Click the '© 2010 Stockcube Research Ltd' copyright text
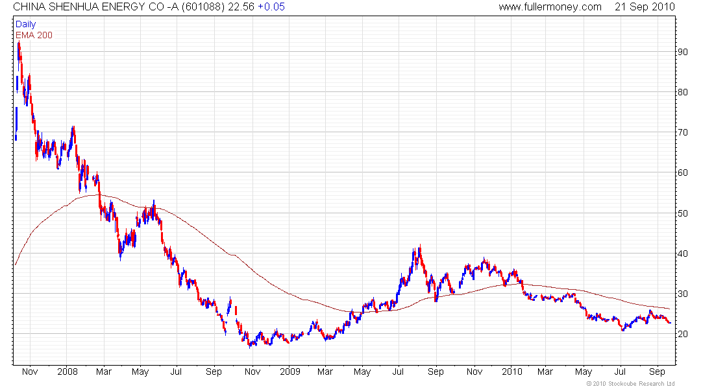The image size is (714, 389). point(630,384)
